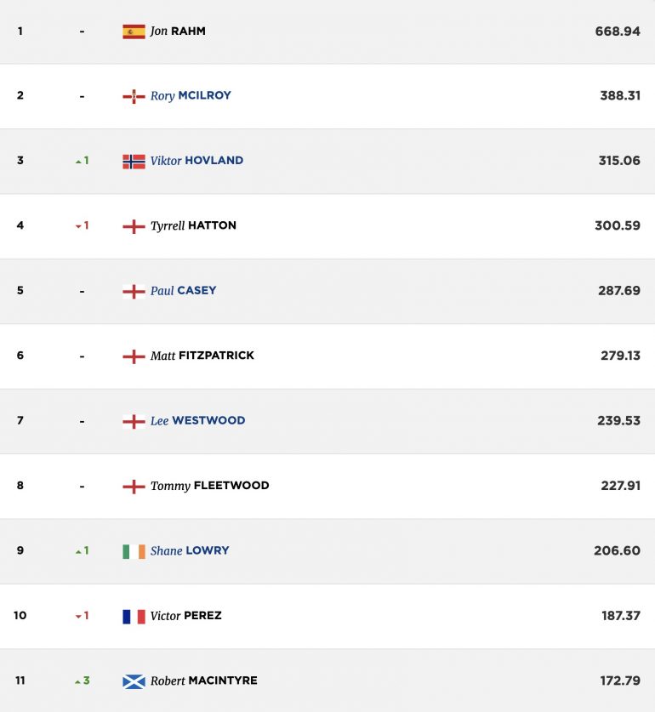655x712 pixels.
Task: Click the England flag next to Tommy Fleetwood
Action: click(x=134, y=487)
